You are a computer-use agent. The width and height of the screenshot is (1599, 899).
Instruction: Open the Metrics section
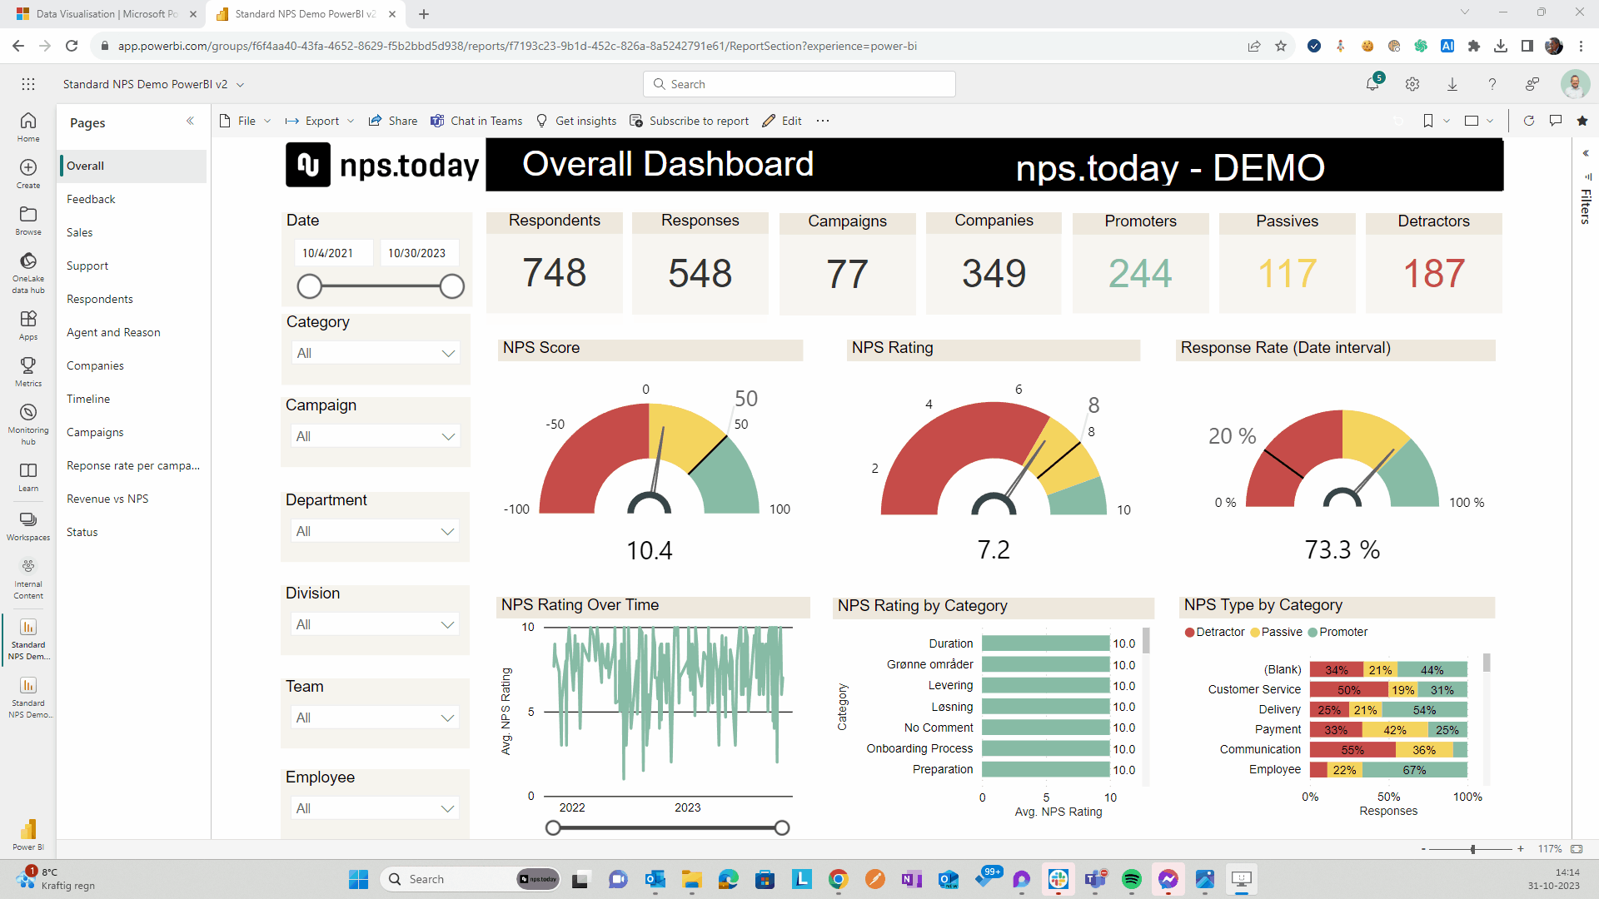click(27, 370)
